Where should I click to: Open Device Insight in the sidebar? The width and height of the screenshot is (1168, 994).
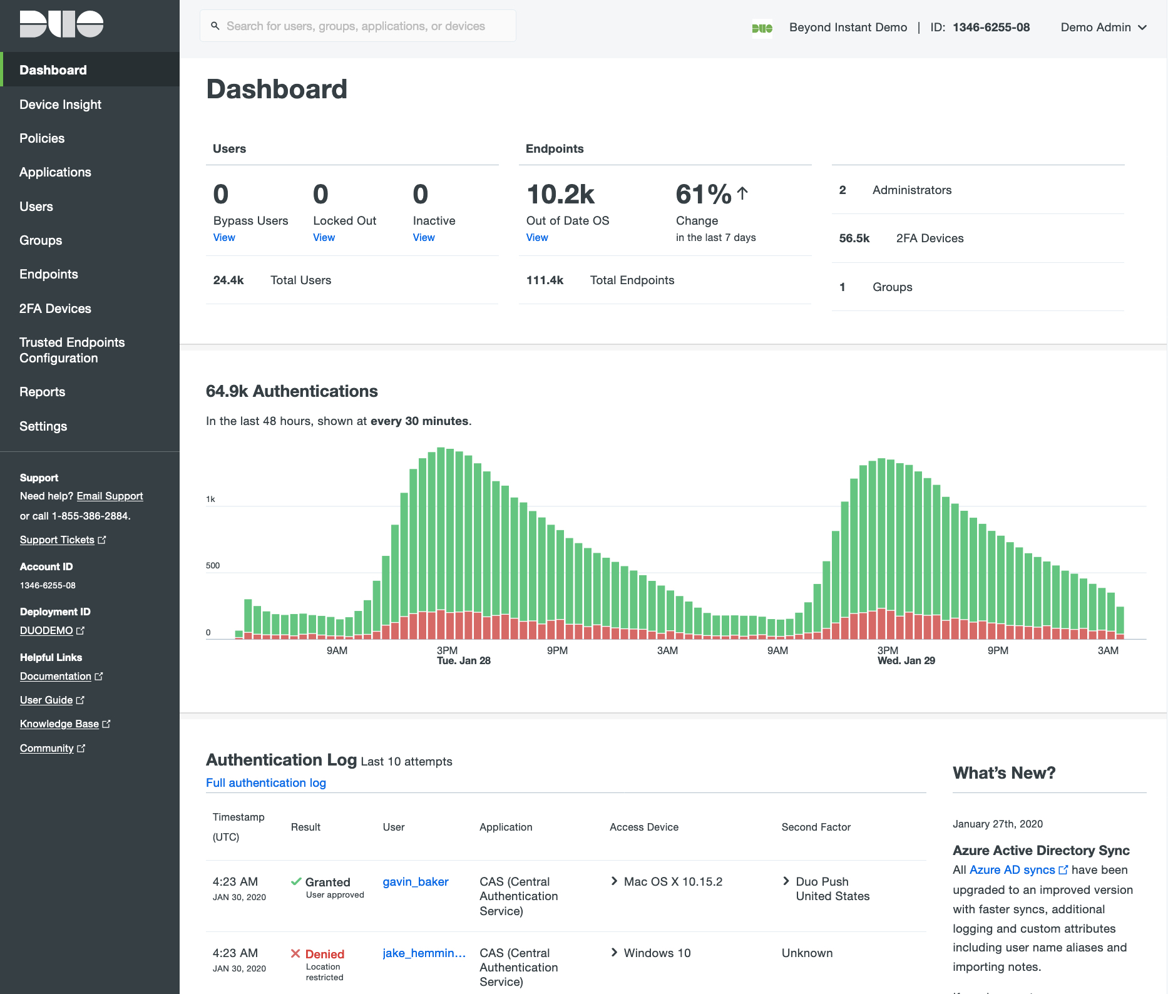[x=60, y=105]
